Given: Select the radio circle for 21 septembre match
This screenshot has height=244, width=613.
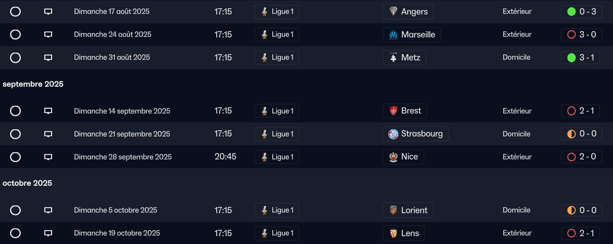Looking at the screenshot, I should 15,134.
